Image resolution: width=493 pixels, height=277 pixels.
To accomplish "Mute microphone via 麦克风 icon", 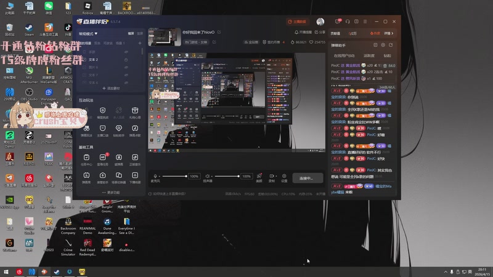I will (x=155, y=176).
